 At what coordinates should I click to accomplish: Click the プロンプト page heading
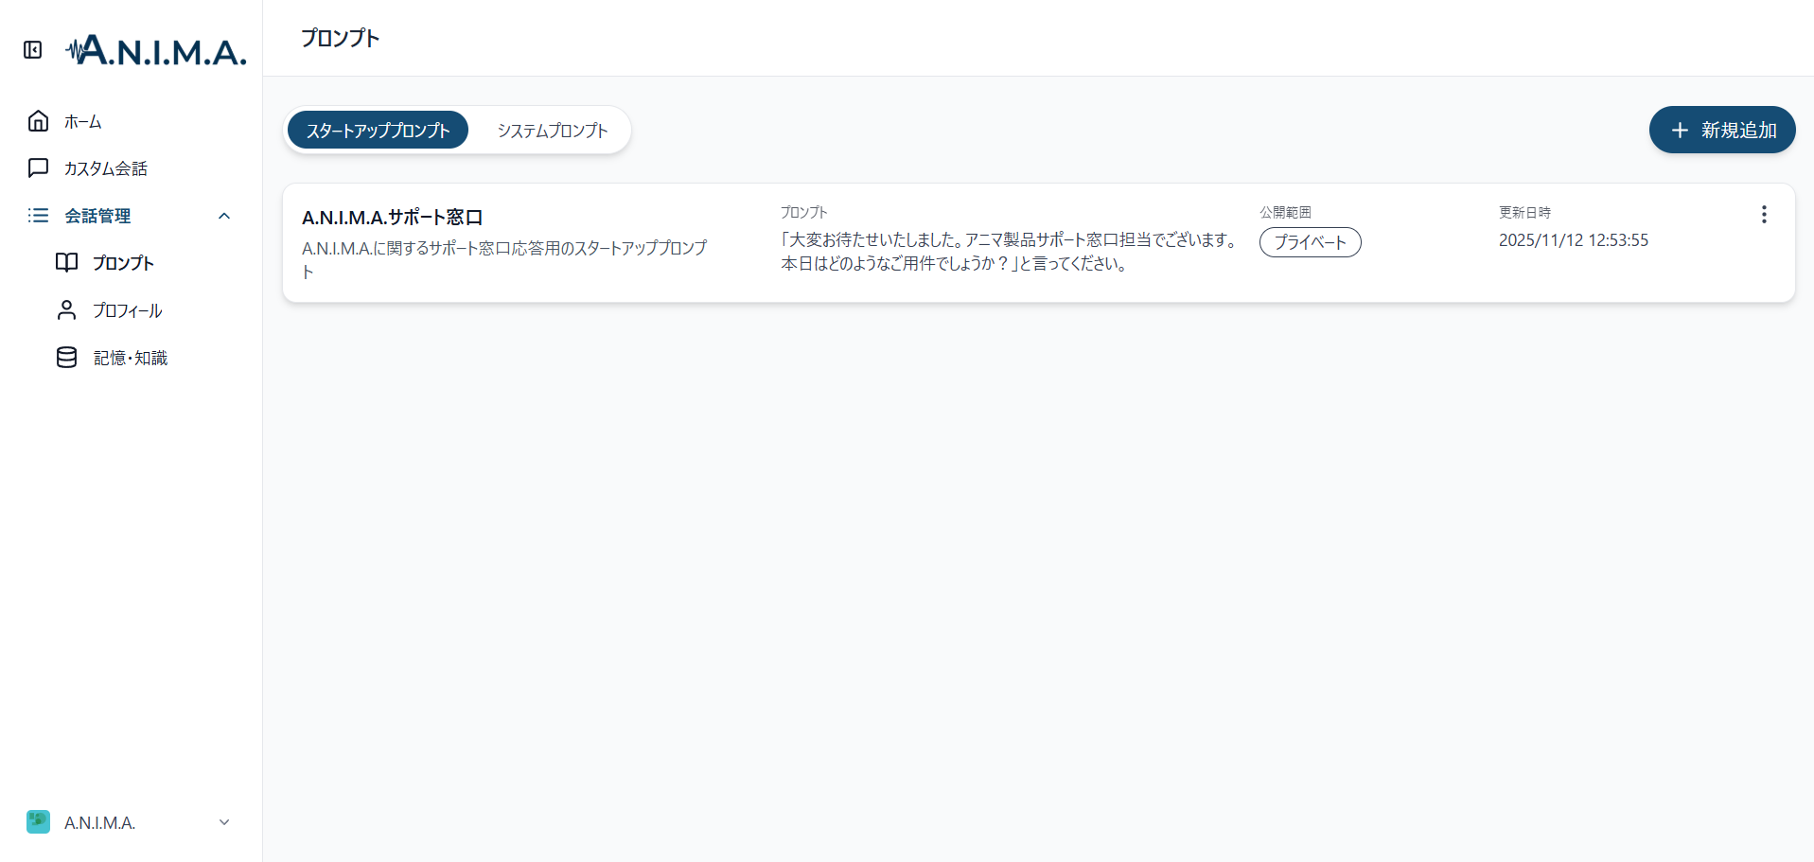click(339, 39)
